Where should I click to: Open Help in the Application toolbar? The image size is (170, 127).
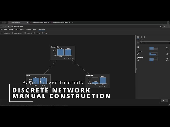45,33
